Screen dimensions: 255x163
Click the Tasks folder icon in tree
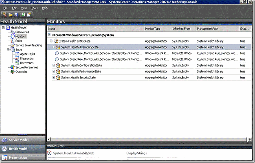(x=13, y=50)
